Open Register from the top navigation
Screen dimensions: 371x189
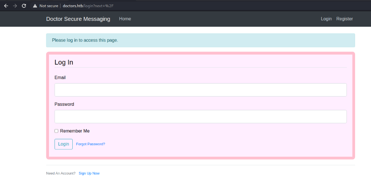(x=344, y=19)
